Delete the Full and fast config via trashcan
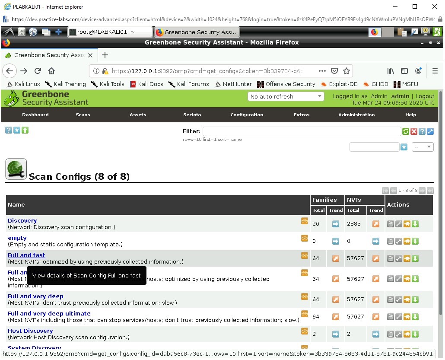The width and height of the screenshot is (445, 360). pyautogui.click(x=391, y=258)
